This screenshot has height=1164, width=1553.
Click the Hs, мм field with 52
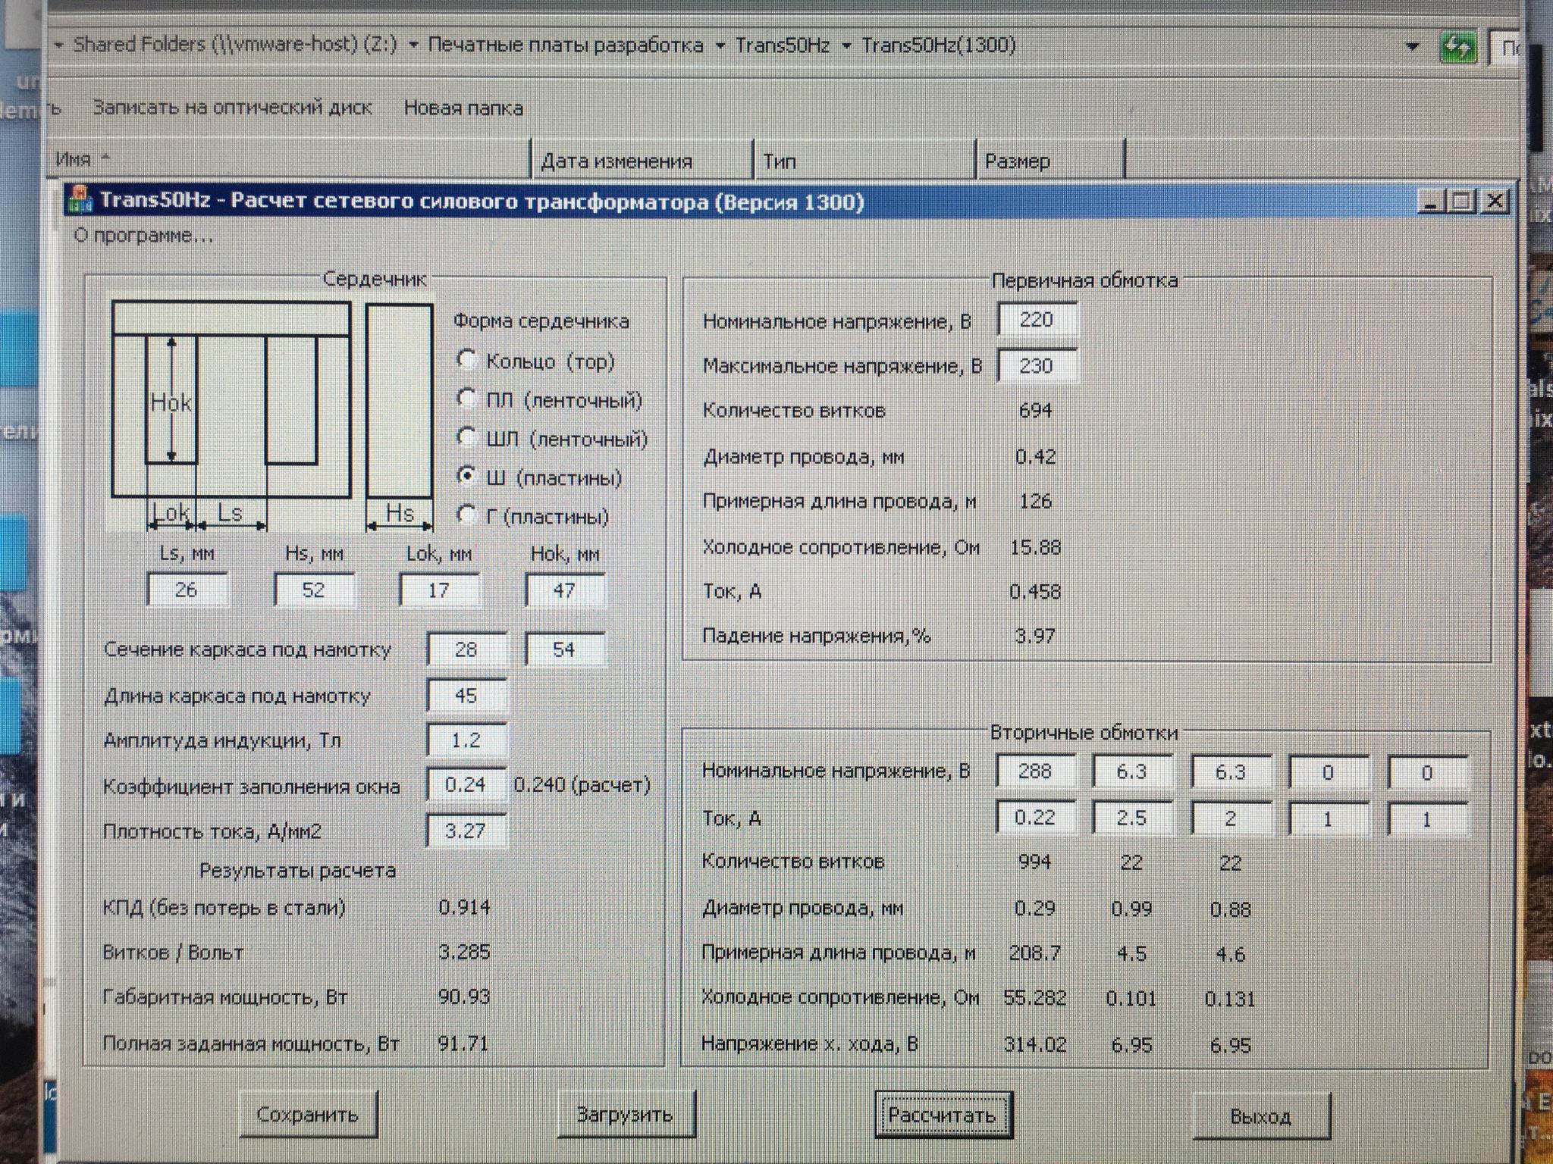313,590
